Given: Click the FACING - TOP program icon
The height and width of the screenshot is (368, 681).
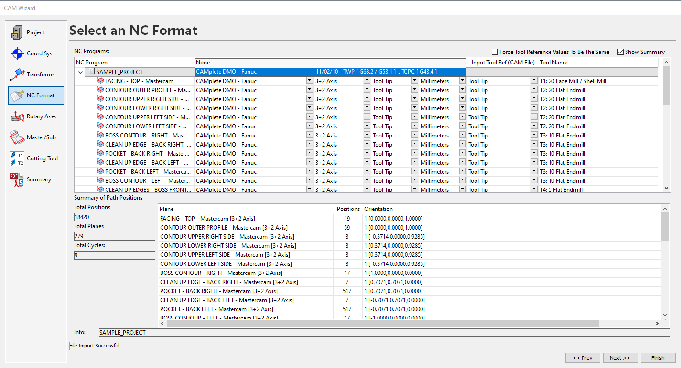Looking at the screenshot, I should (x=100, y=81).
